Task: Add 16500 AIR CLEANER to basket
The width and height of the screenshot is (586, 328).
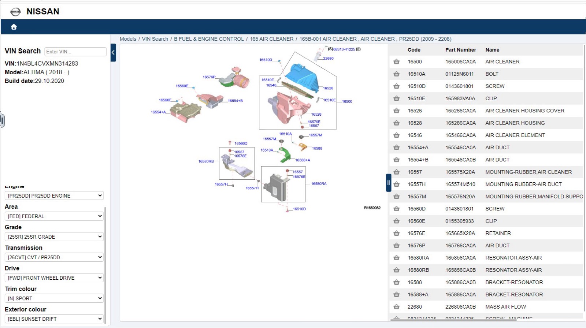Action: (x=397, y=62)
